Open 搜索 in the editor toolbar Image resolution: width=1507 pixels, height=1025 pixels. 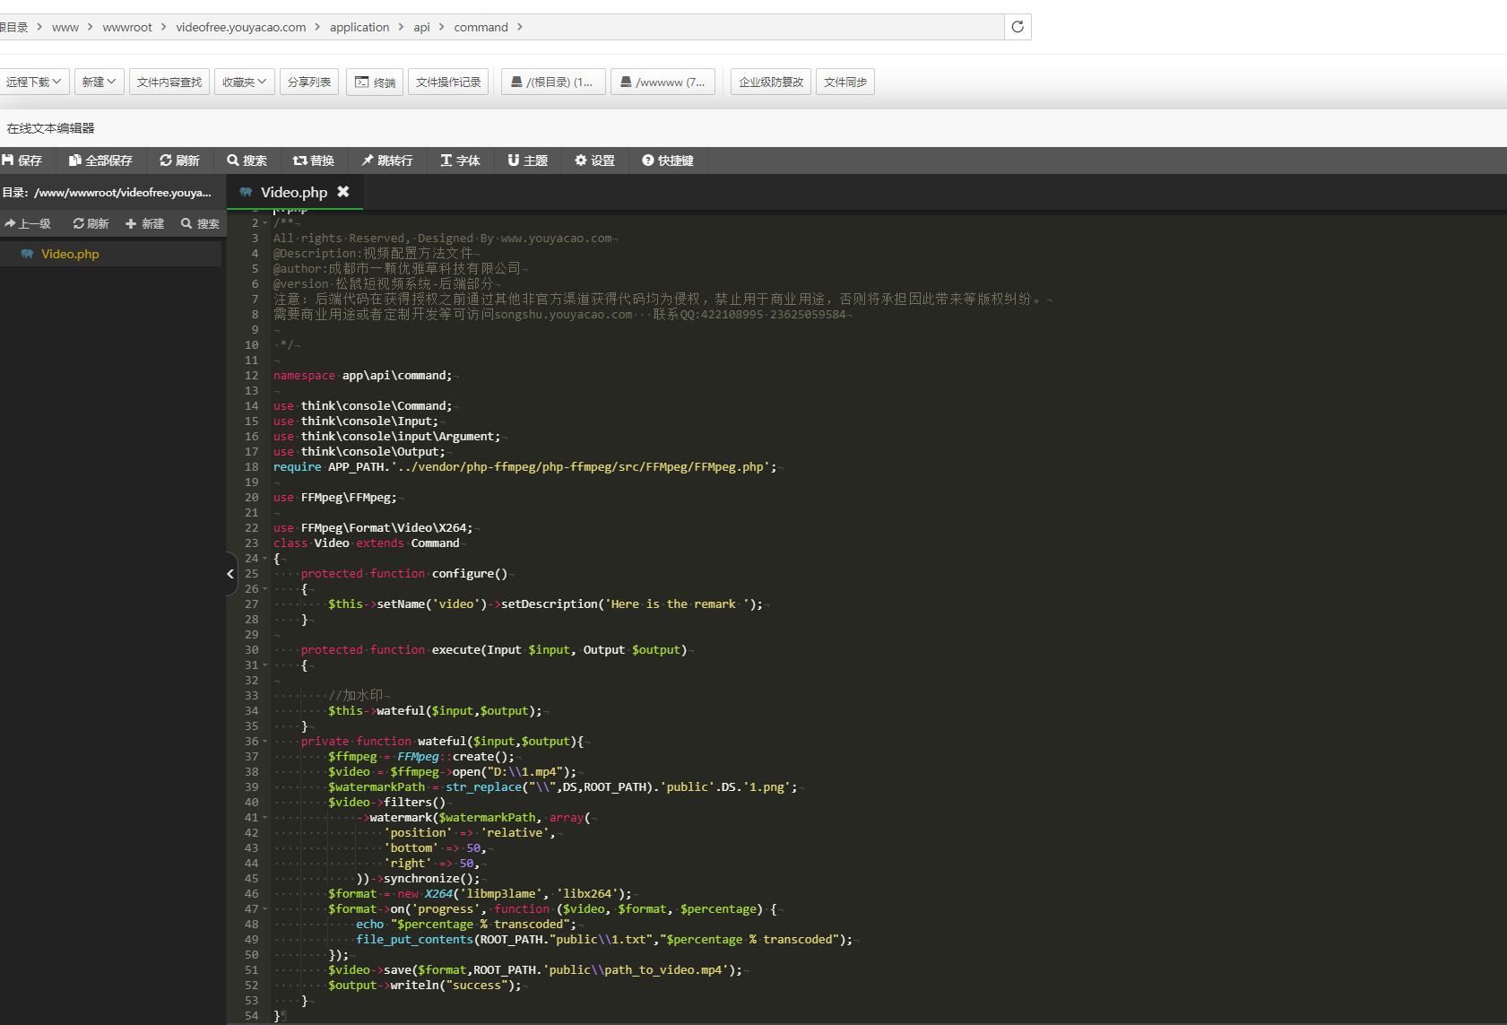(247, 161)
